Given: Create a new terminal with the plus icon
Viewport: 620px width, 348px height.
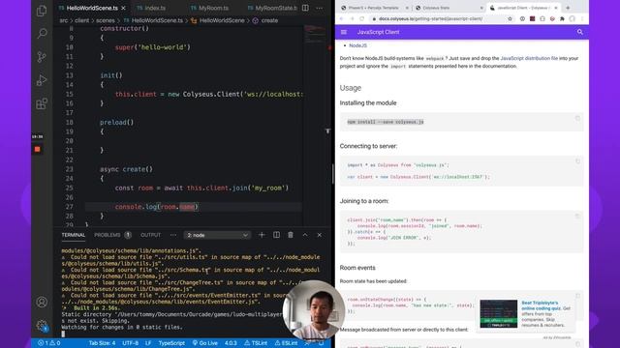Looking at the screenshot, I should click(x=262, y=235).
